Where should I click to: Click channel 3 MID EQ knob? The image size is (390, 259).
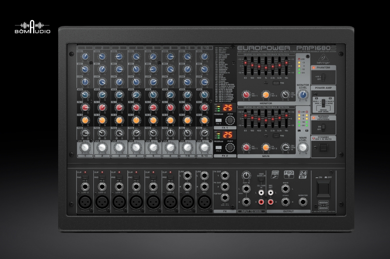[119, 69]
